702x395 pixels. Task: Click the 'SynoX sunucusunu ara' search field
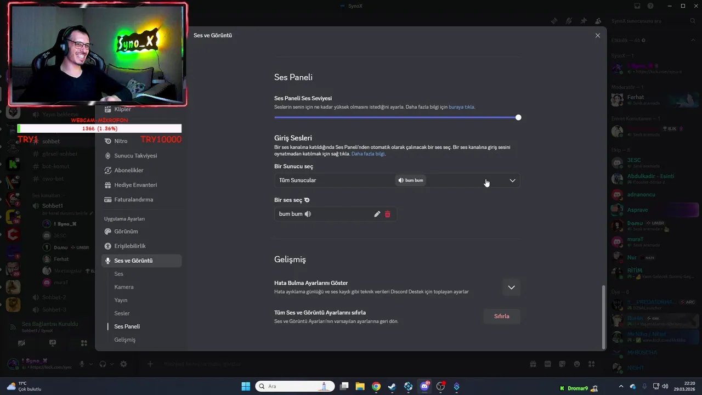pyautogui.click(x=653, y=21)
